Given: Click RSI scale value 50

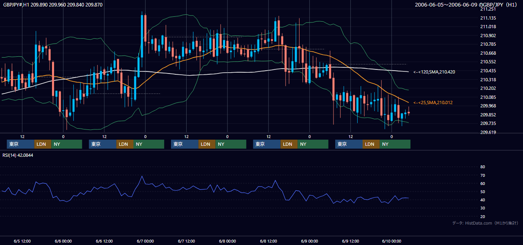Looking at the screenshot, I should click(482, 192).
